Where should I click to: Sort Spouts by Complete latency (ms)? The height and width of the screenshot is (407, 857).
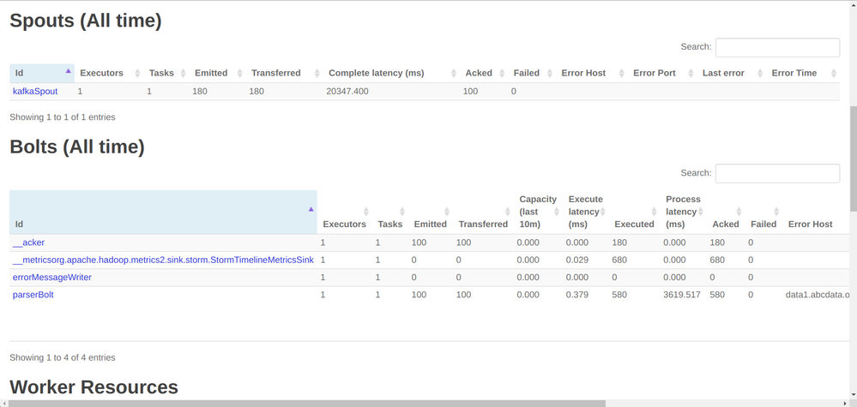pyautogui.click(x=391, y=73)
